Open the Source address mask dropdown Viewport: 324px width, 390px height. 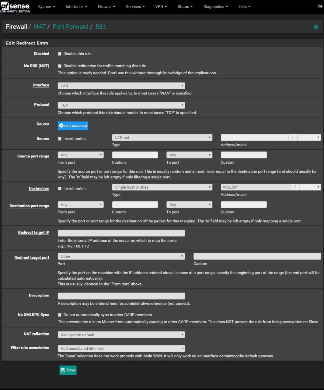[x=309, y=138]
